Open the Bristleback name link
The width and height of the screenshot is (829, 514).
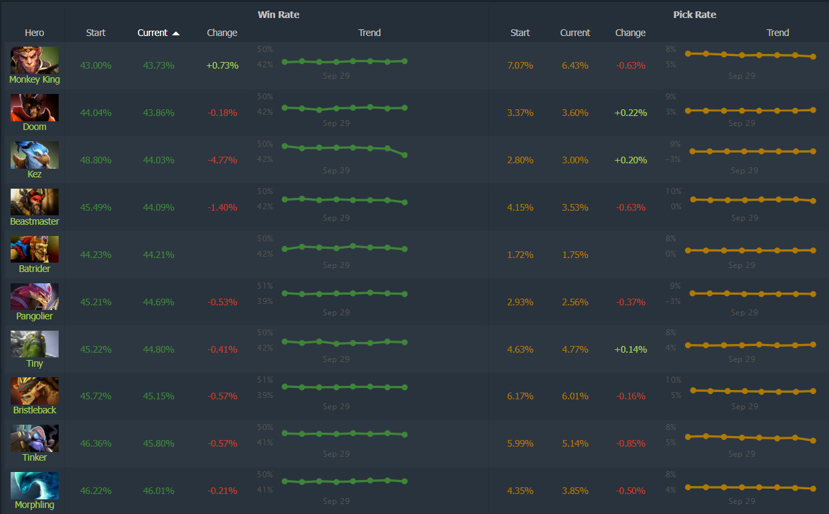(35, 410)
